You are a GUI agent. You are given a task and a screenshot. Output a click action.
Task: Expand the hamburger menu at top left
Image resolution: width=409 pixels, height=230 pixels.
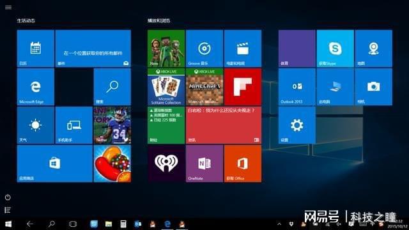point(8,7)
